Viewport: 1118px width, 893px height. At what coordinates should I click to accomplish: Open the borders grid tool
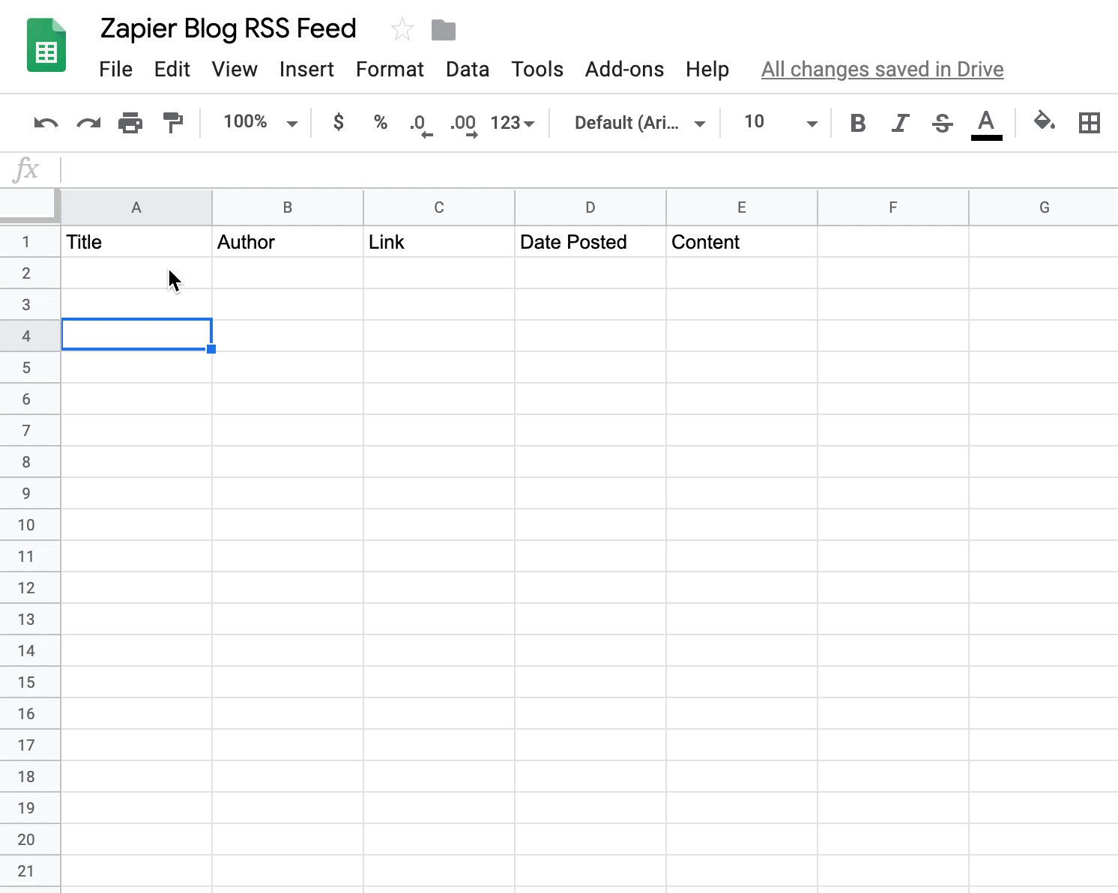[1089, 123]
